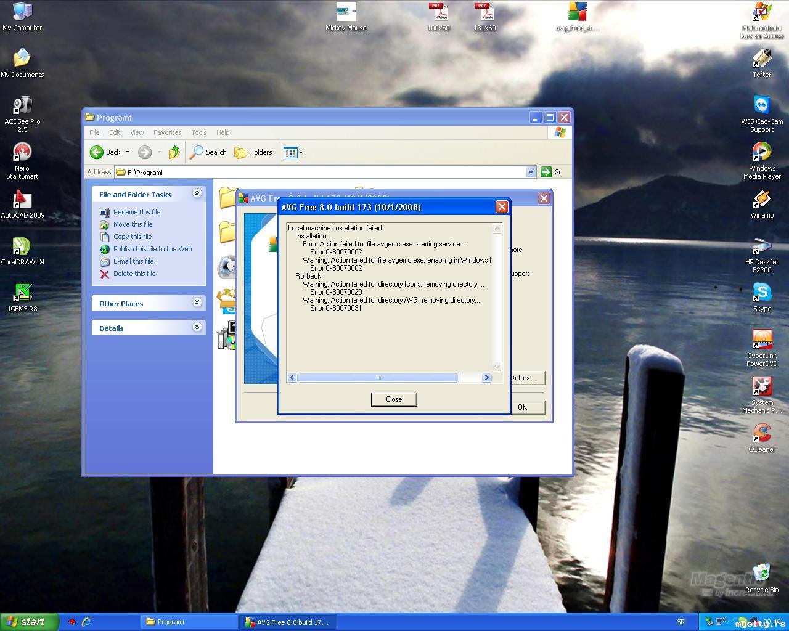The image size is (789, 631).
Task: Open Back history dropdown arrow
Action: pos(128,152)
